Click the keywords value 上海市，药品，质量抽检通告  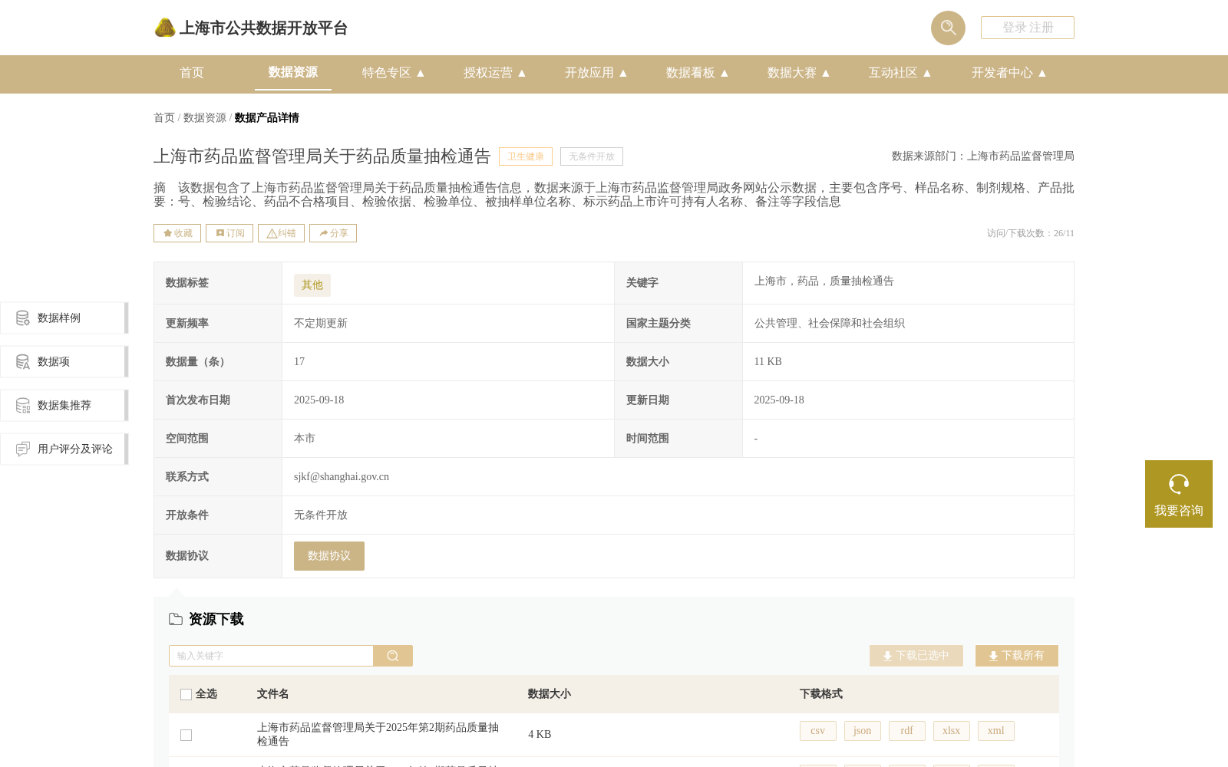point(824,281)
